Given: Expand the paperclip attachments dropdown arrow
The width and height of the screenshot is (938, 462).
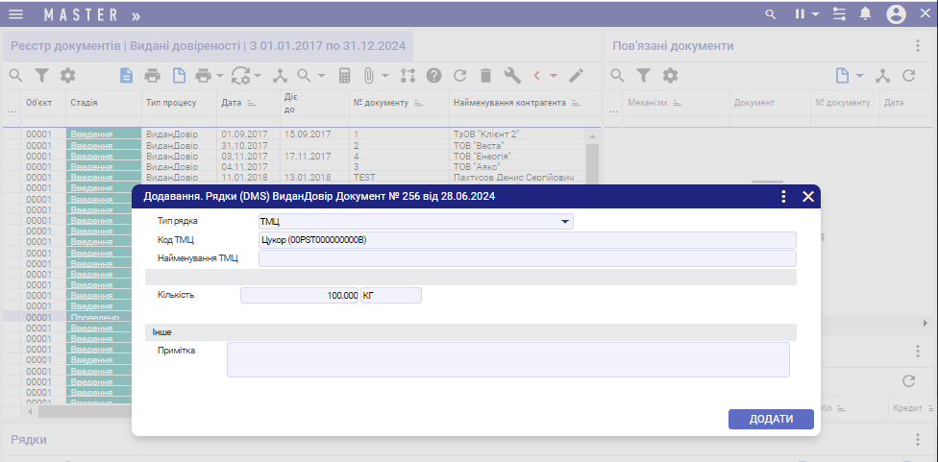Looking at the screenshot, I should coord(384,75).
